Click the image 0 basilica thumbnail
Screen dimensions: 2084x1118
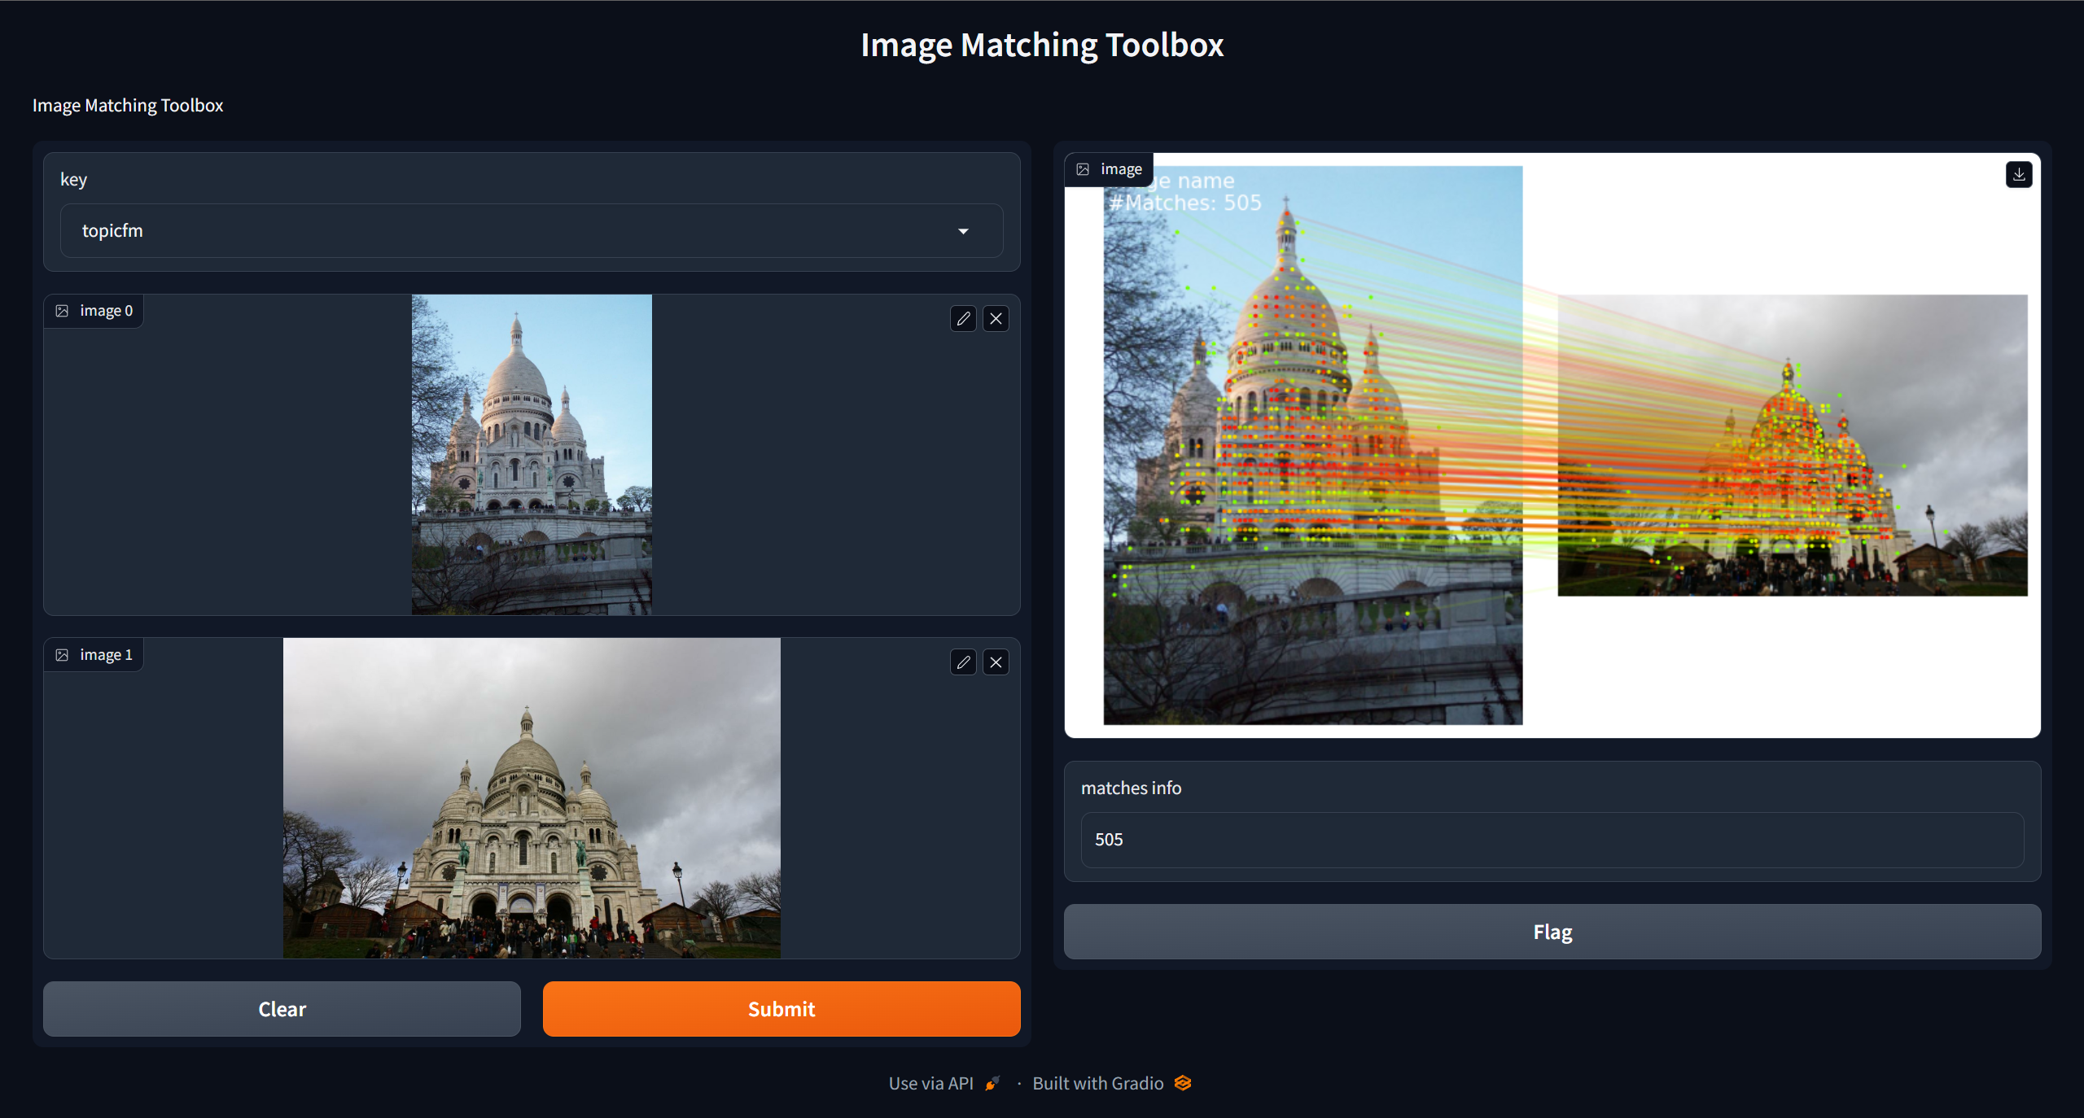532,454
